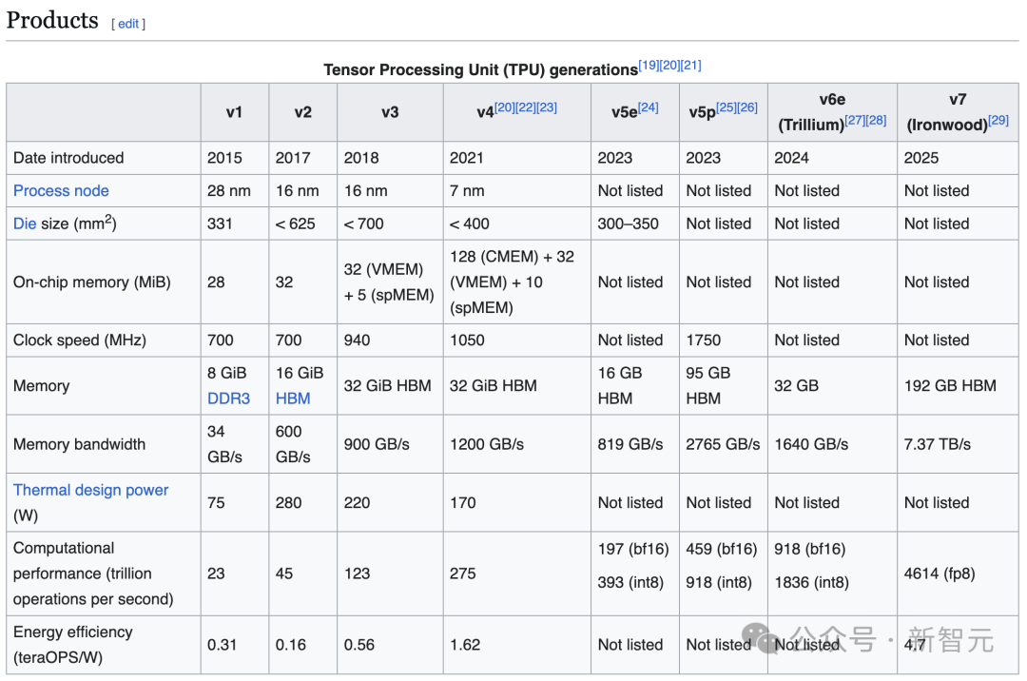Open citation [25] beside v5p header

coord(727,107)
